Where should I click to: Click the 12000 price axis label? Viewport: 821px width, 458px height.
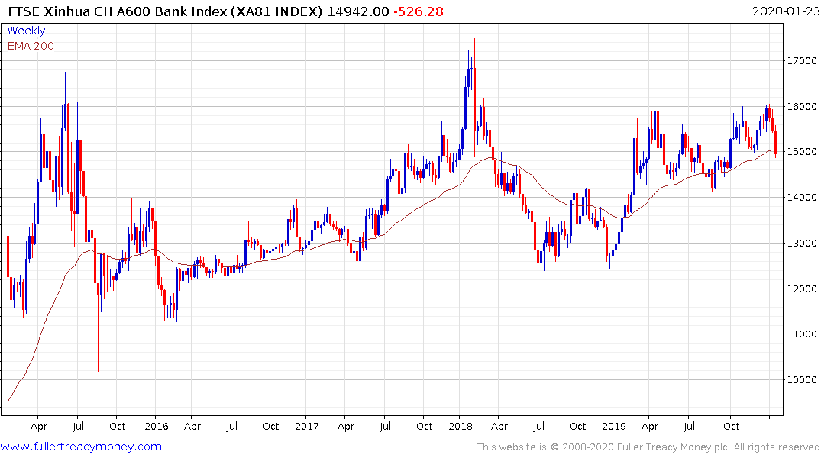click(802, 289)
